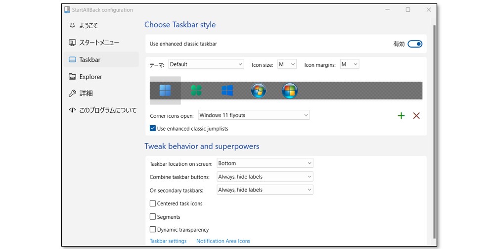Click the Icon size label
Viewport: 488px width, 249px height.
click(263, 65)
